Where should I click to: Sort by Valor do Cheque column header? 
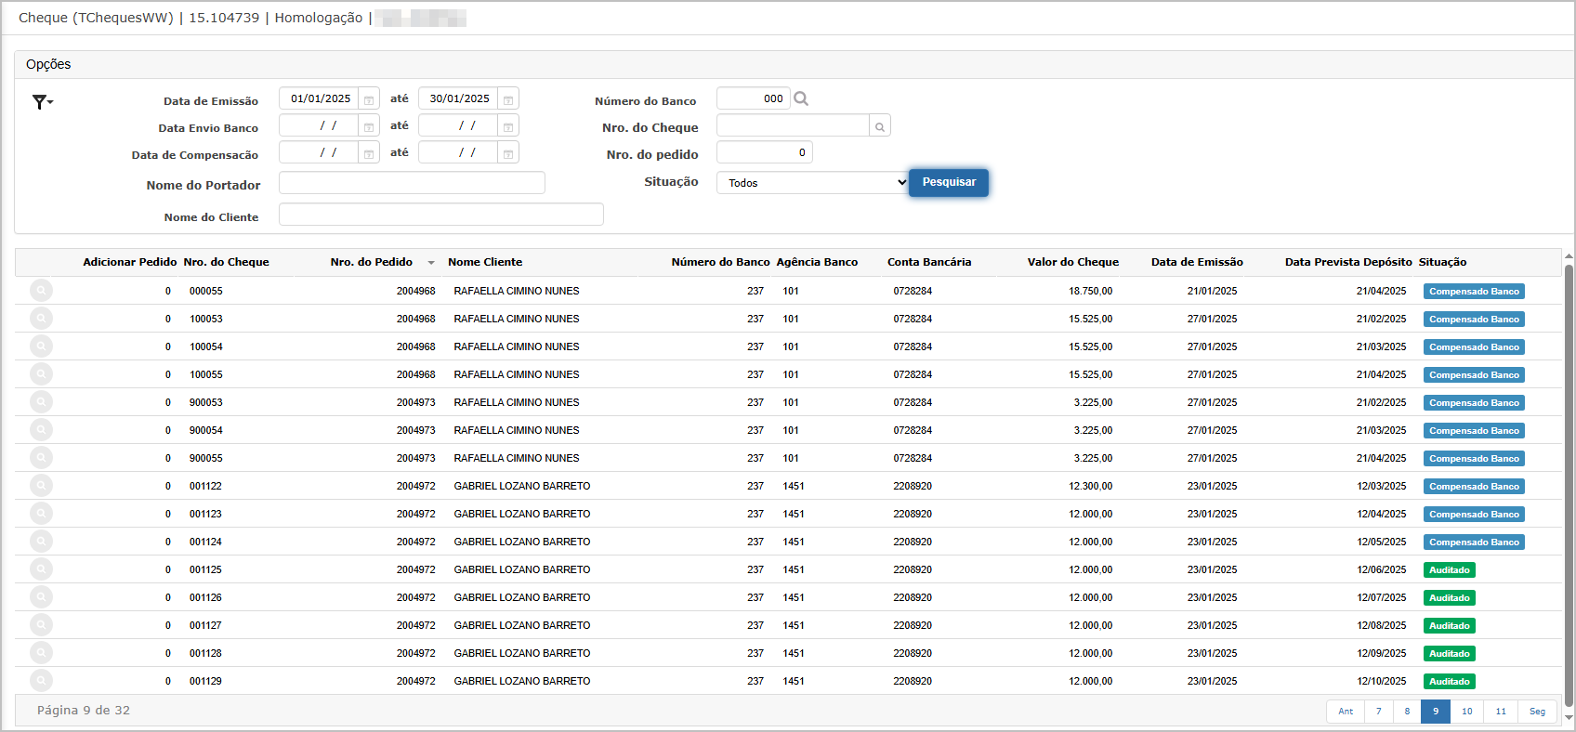1072,262
